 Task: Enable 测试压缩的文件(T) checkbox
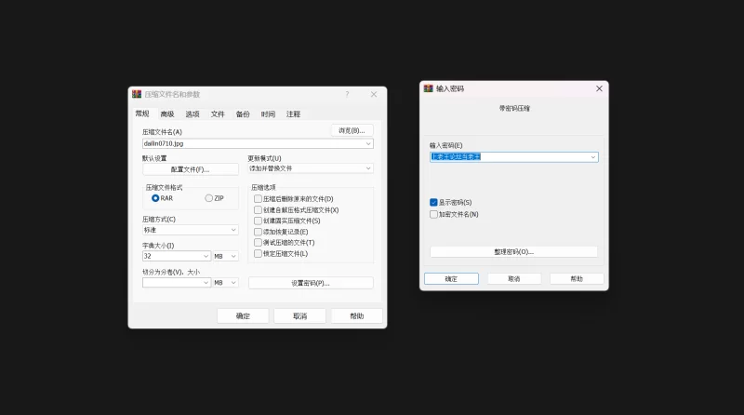point(258,242)
